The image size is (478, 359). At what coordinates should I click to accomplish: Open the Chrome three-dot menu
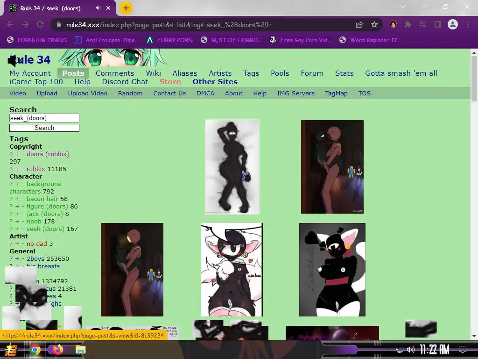468,24
